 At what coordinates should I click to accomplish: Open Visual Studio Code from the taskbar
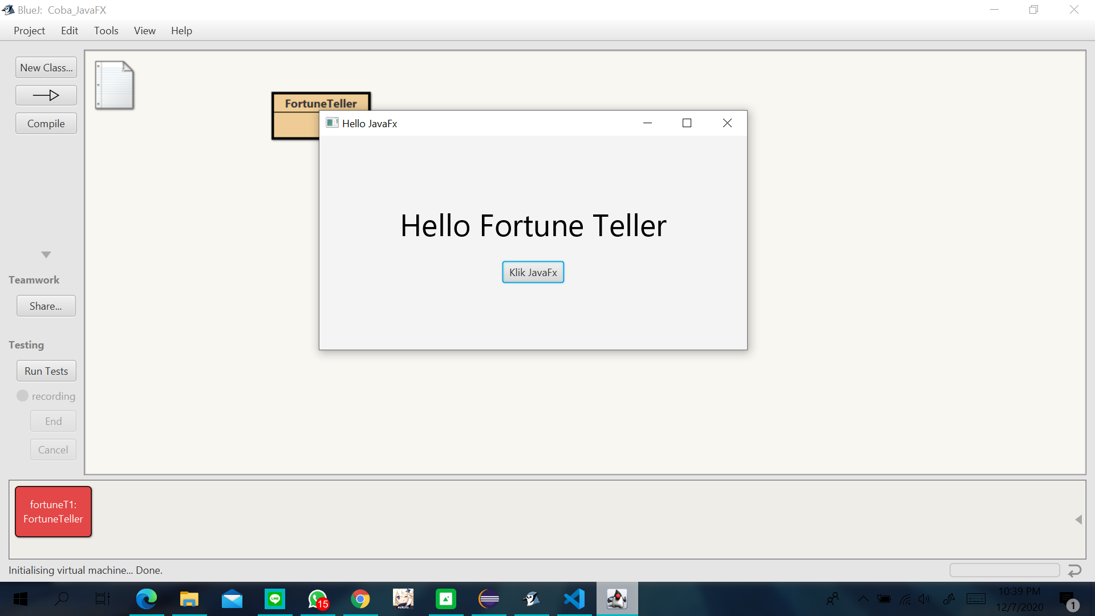574,599
